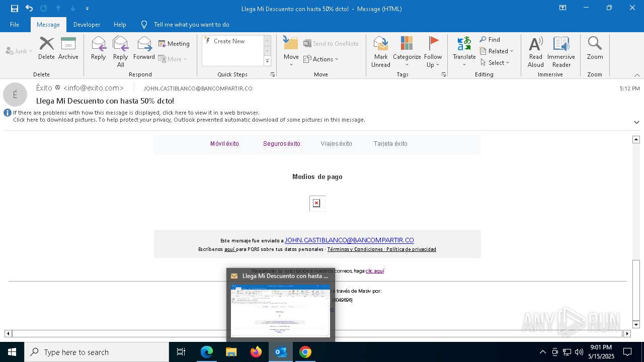The height and width of the screenshot is (362, 644).
Task: Launch Firefox from the taskbar
Action: click(x=256, y=352)
